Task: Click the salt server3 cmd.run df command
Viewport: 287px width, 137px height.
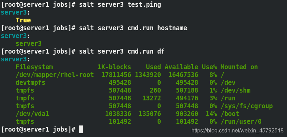Action: coord(122,52)
